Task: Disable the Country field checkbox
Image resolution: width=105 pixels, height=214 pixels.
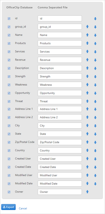Action: 9,150
